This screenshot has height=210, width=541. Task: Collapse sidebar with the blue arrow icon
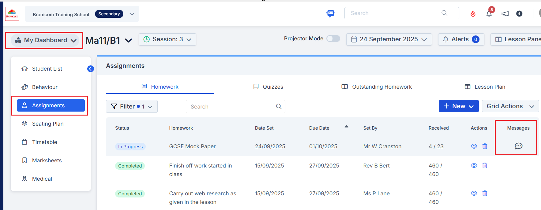coord(91,69)
